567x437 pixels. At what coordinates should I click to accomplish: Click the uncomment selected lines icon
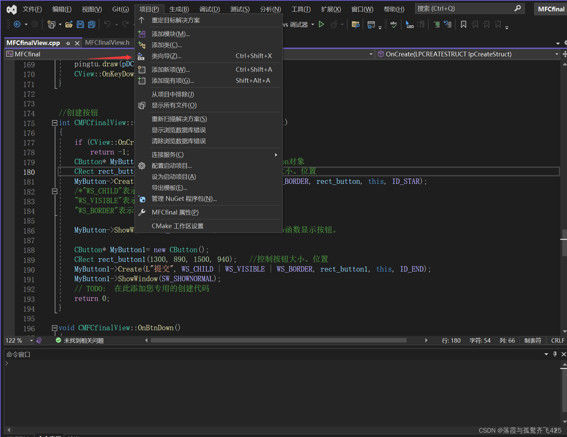[x=448, y=24]
